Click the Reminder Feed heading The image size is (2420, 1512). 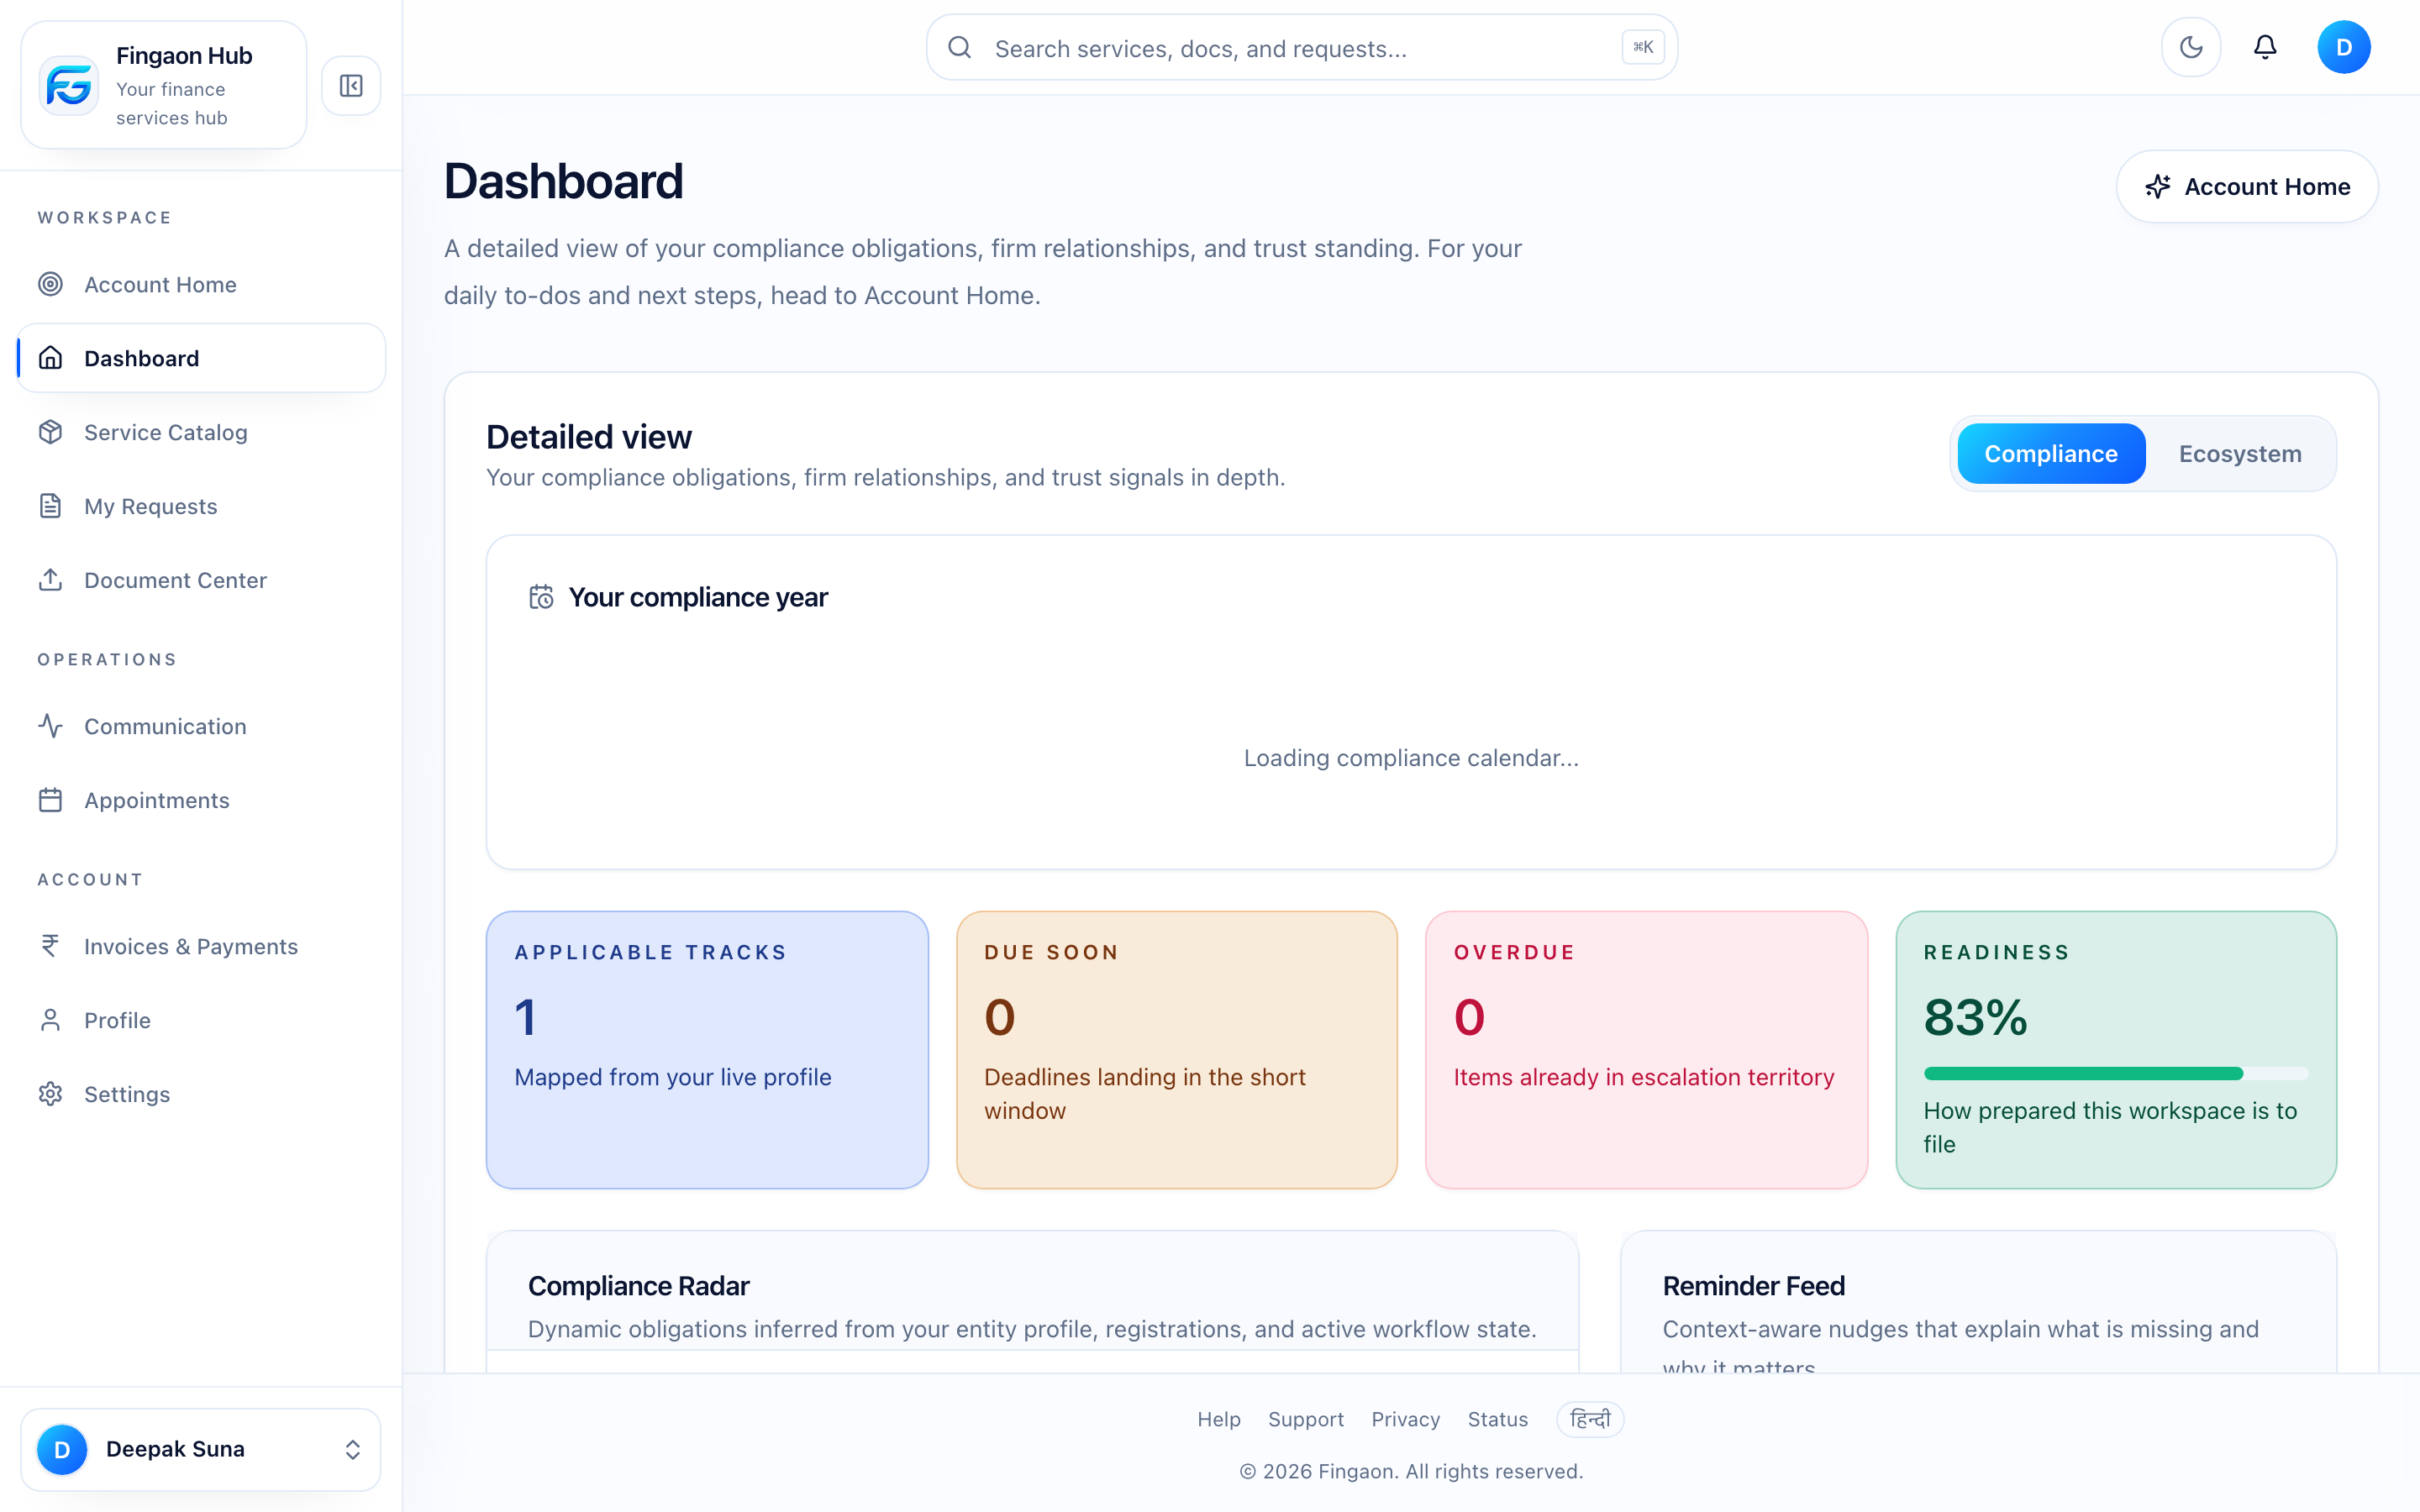(x=1753, y=1286)
